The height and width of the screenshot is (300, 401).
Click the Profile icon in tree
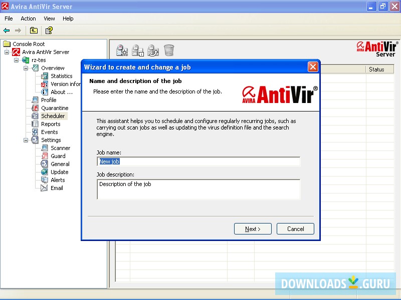pyautogui.click(x=35, y=100)
